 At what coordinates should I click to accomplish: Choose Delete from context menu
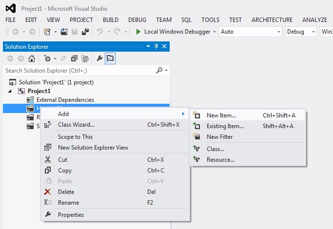115,192
